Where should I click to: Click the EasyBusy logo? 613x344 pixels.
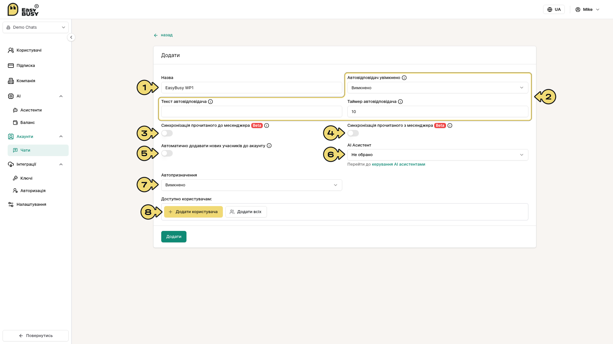(x=23, y=10)
